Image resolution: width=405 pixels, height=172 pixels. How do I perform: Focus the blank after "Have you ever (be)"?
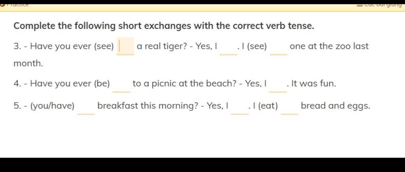coord(121,85)
